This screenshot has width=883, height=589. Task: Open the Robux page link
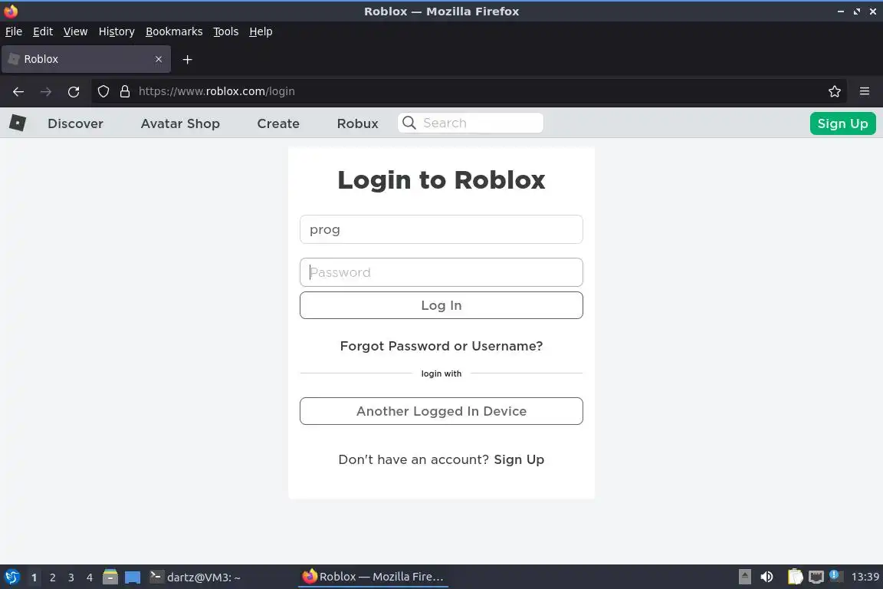[358, 123]
